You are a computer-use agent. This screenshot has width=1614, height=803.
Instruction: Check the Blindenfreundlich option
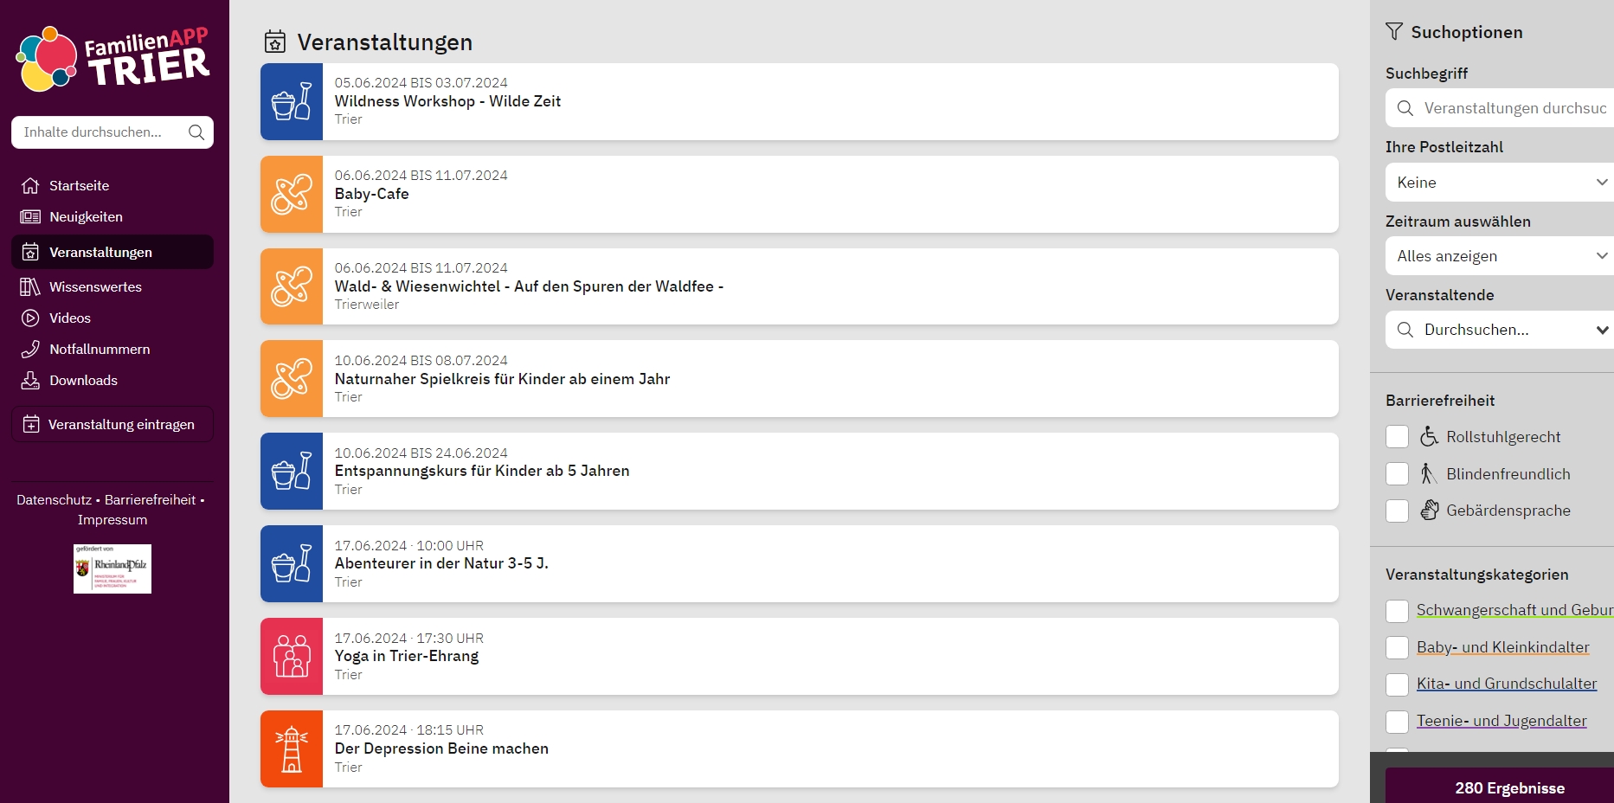[1397, 474]
